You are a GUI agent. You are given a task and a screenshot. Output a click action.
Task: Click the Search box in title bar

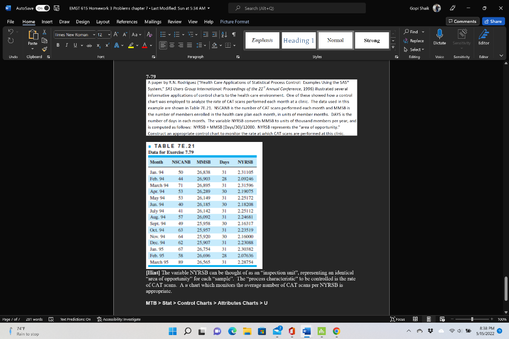point(297,8)
